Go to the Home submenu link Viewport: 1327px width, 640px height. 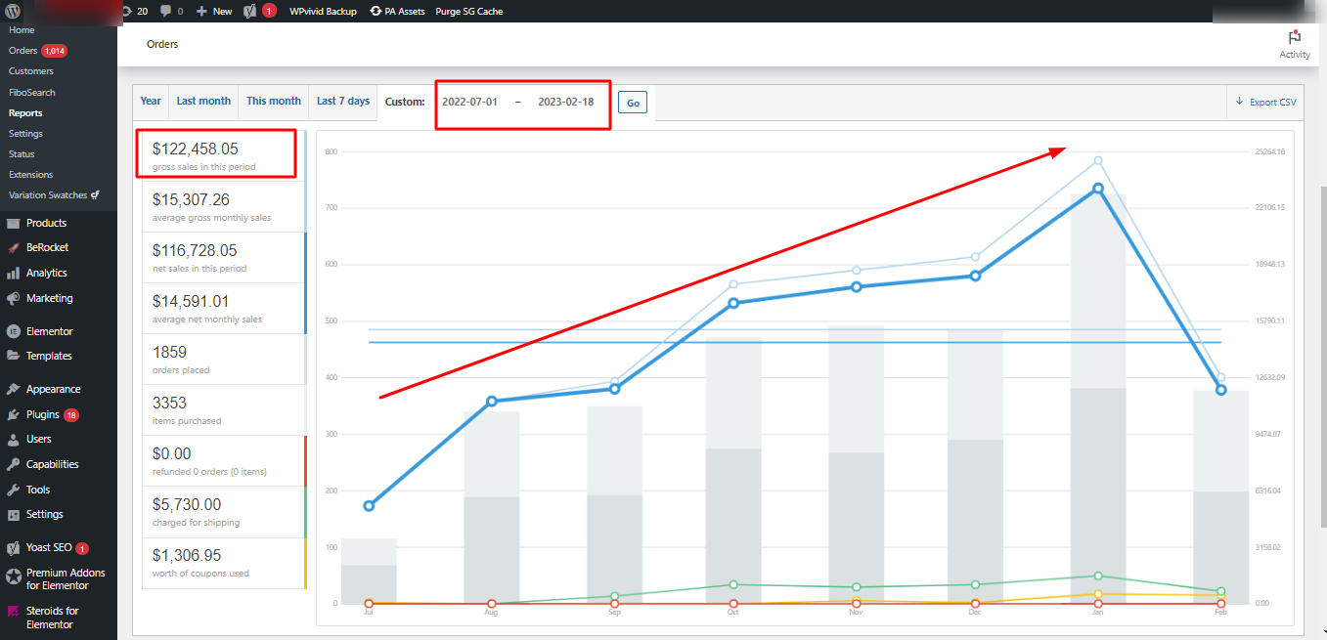[x=22, y=30]
